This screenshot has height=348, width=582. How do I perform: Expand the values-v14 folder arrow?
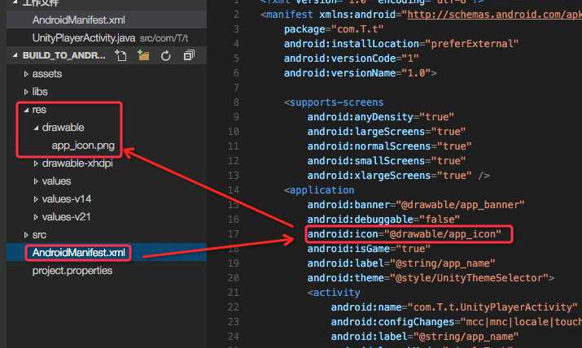(36, 199)
